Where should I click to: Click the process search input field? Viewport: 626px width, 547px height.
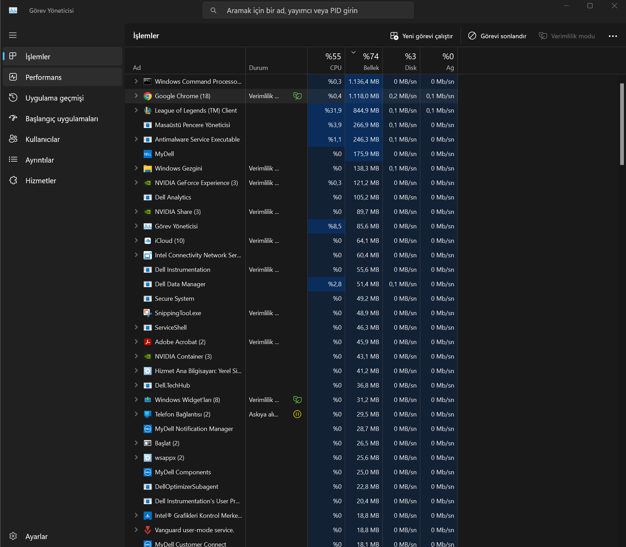coord(308,10)
